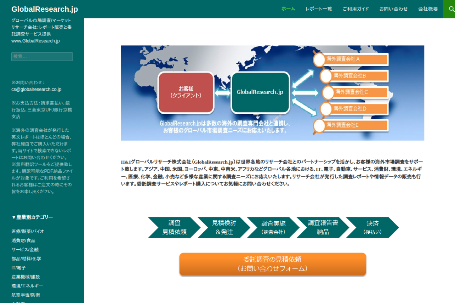Open the 会社概要 menu item
455x303 pixels.
click(x=428, y=9)
